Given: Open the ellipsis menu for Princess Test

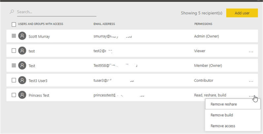Looking at the screenshot, I should (251, 96).
